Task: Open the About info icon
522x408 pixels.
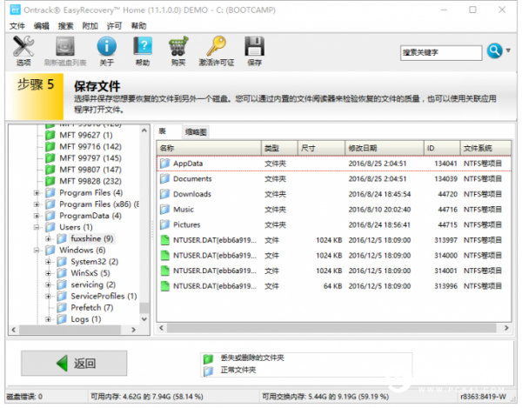Action: coord(106,46)
